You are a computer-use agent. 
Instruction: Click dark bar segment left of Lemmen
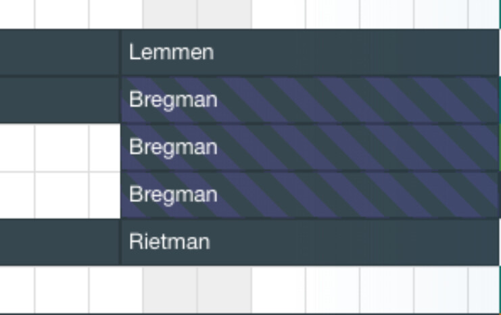pyautogui.click(x=59, y=52)
